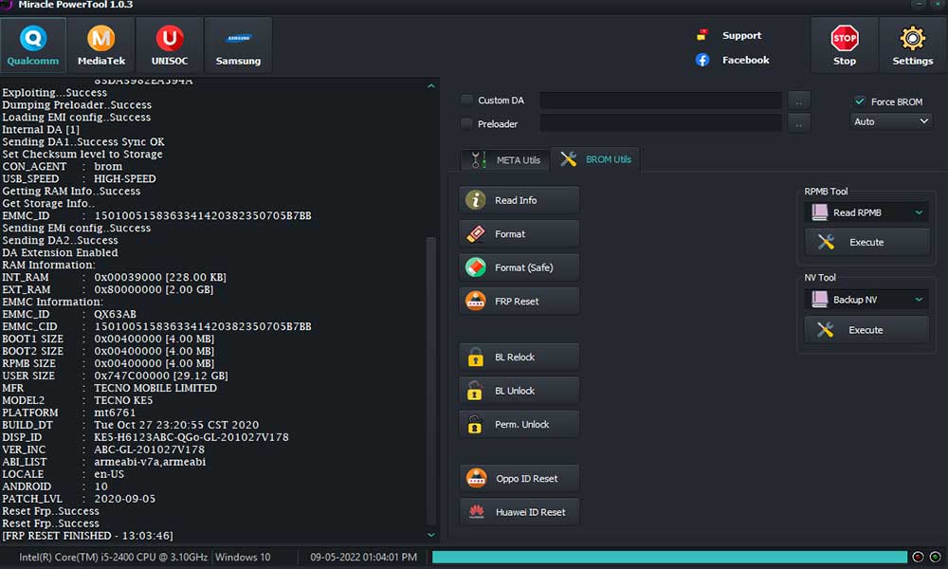Click BL Relock
The image size is (948, 569).
pyautogui.click(x=520, y=357)
